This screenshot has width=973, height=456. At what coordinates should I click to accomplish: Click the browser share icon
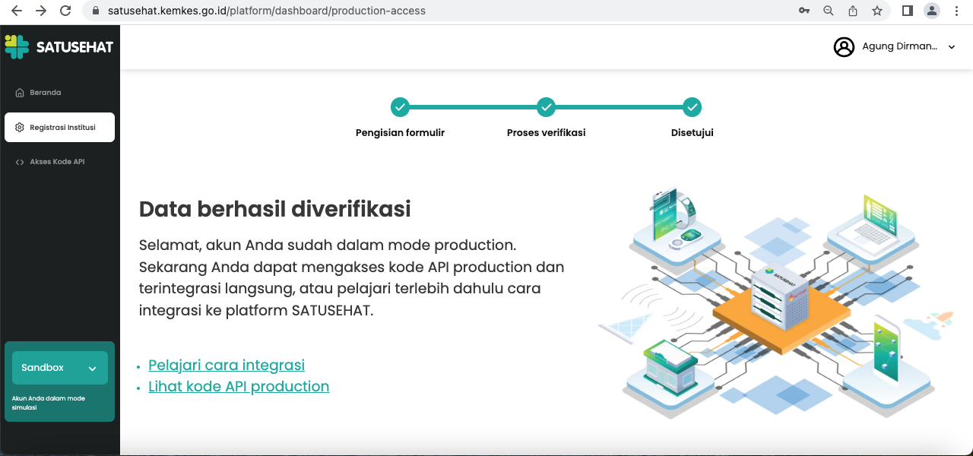tap(853, 11)
